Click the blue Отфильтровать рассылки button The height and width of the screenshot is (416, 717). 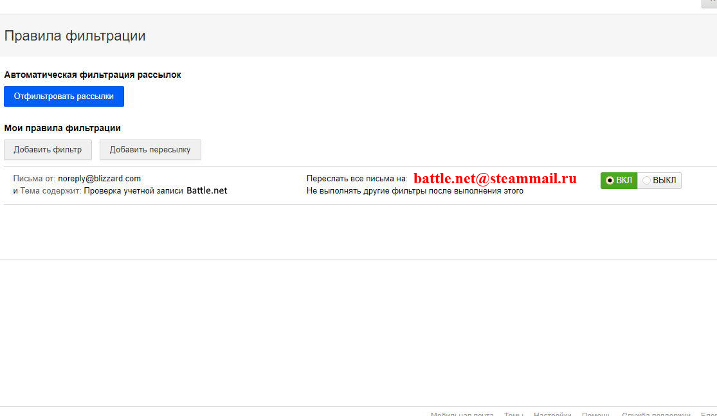pyautogui.click(x=64, y=96)
